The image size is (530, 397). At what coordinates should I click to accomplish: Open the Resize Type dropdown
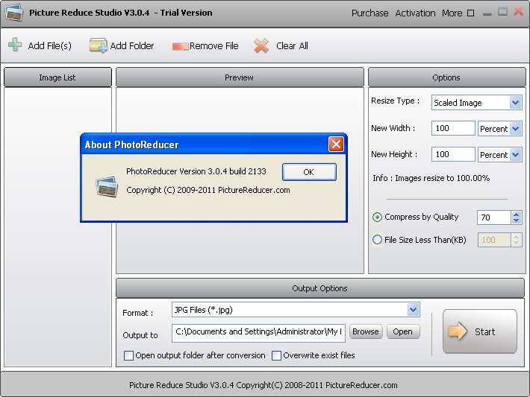(515, 103)
